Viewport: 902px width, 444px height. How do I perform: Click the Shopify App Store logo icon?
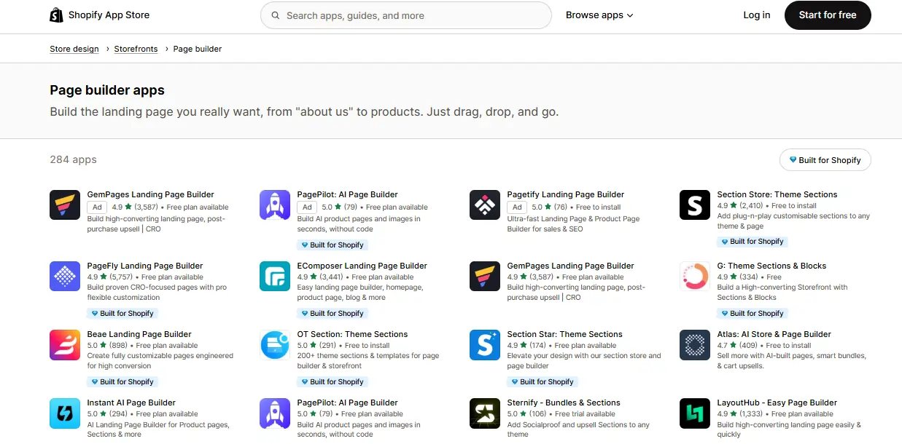coord(56,15)
